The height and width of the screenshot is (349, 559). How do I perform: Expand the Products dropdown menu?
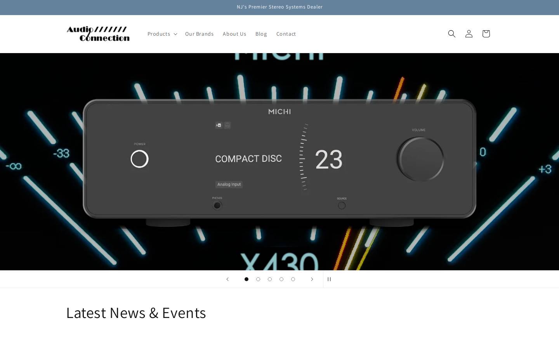point(162,34)
